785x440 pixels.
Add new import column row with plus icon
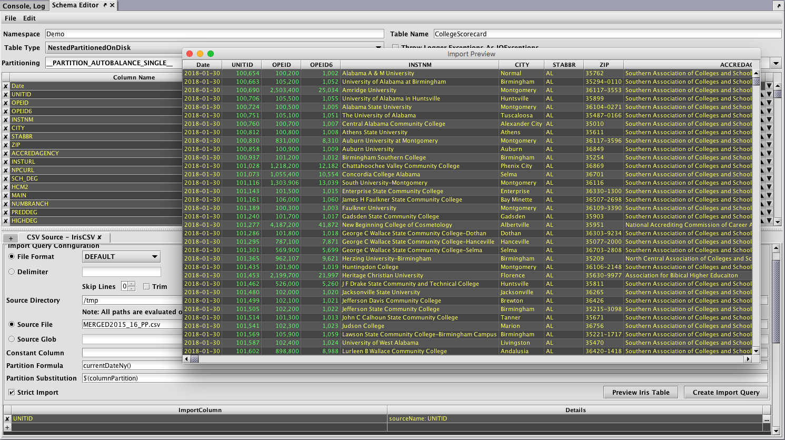[7, 427]
